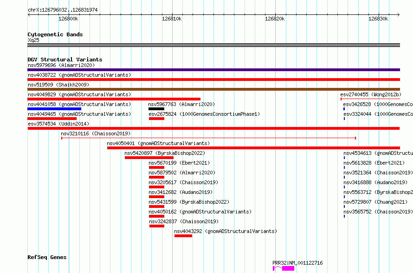
Task: Click the 126810k ruler tick label
Action: (172, 19)
